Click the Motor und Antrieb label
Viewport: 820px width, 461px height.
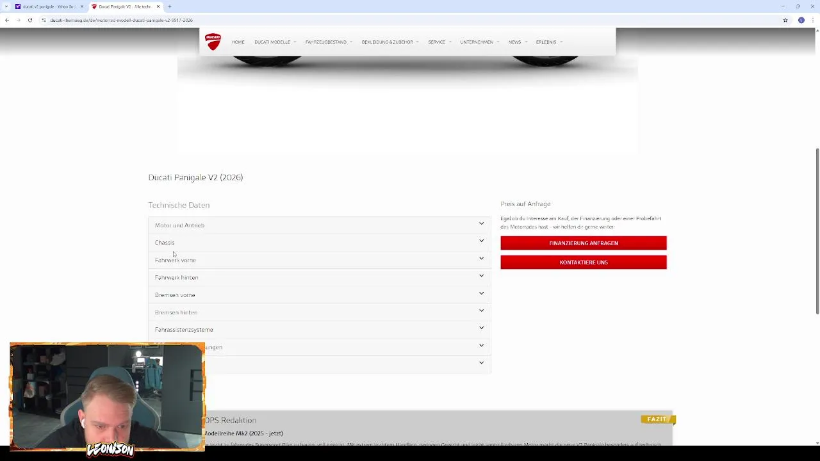pyautogui.click(x=179, y=225)
